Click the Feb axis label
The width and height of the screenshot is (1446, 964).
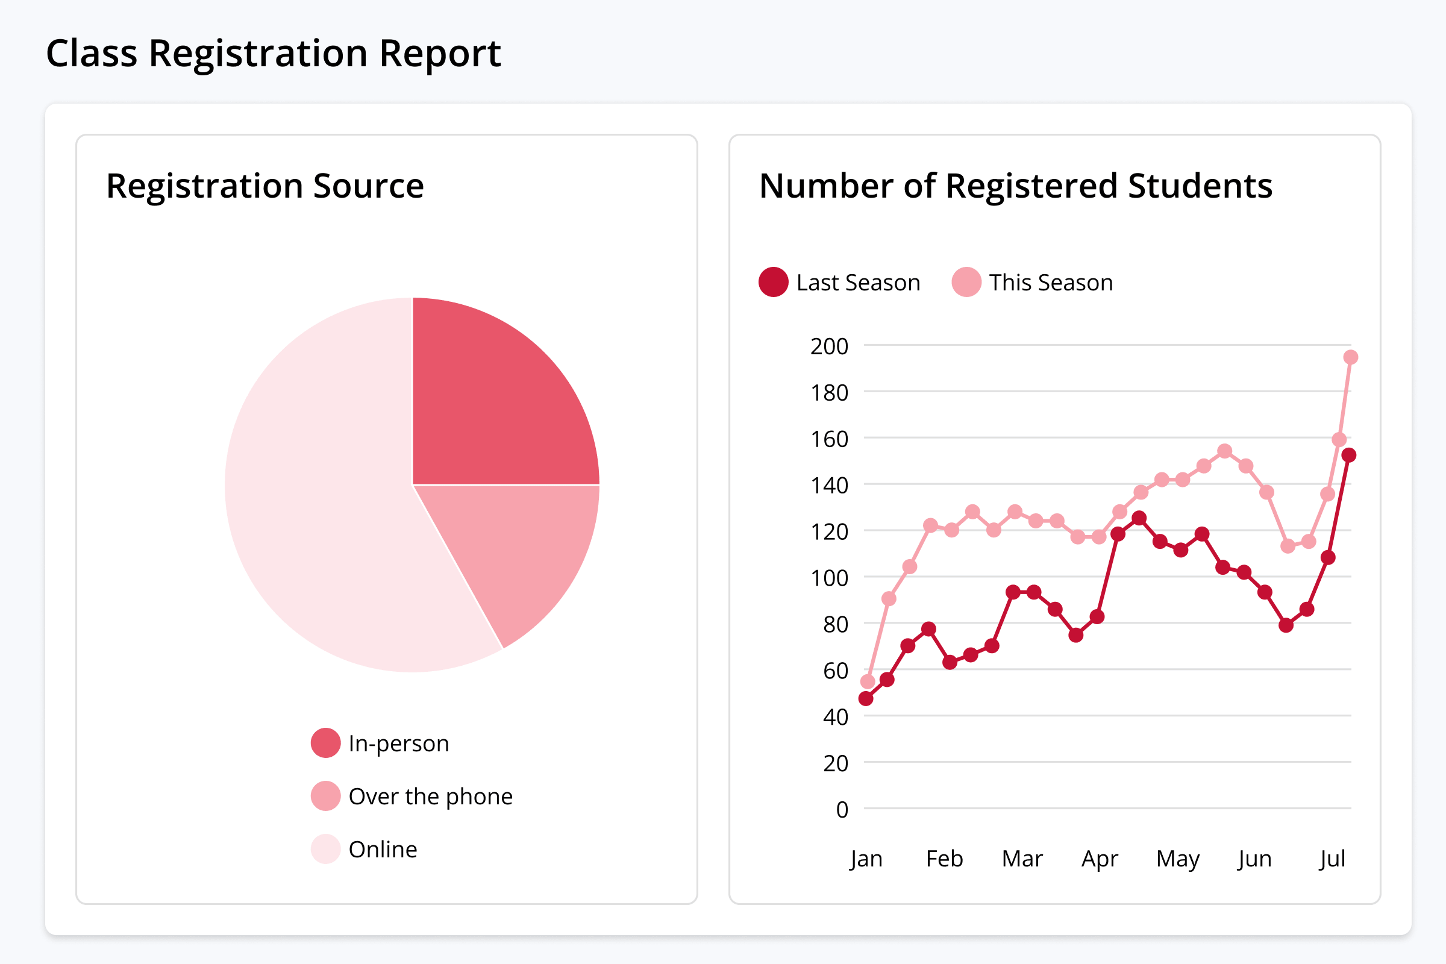pos(944,859)
